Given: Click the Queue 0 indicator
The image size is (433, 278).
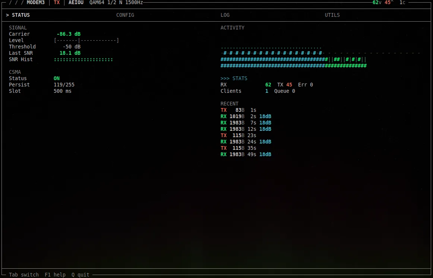Looking at the screenshot, I should pyautogui.click(x=285, y=91).
